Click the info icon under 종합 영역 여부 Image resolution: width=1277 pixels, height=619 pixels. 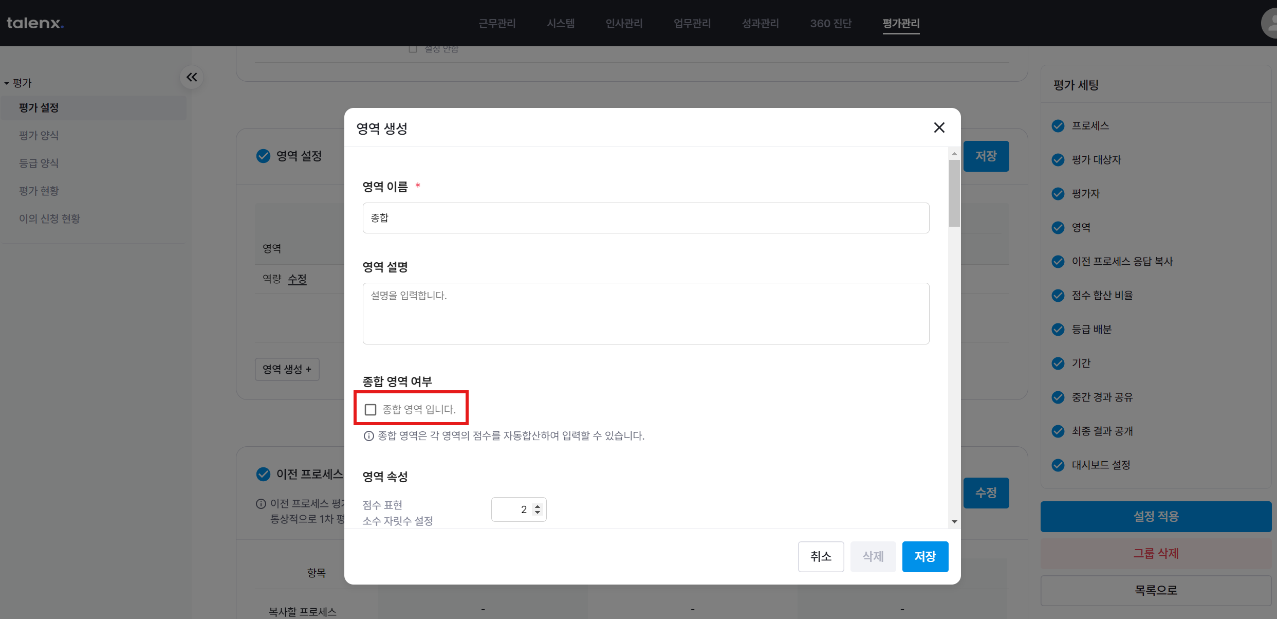tap(368, 436)
